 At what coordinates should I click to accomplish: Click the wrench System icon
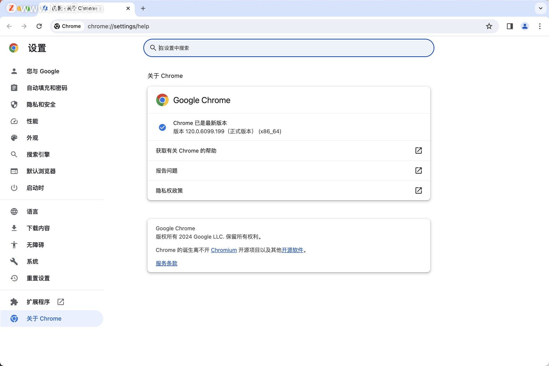pyautogui.click(x=14, y=262)
